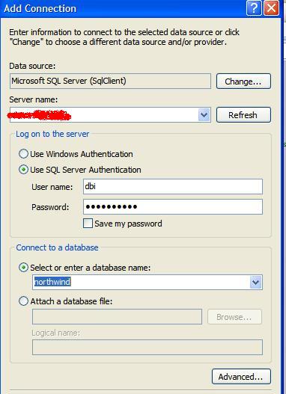
Task: Open the Advanced connection properties
Action: click(241, 376)
